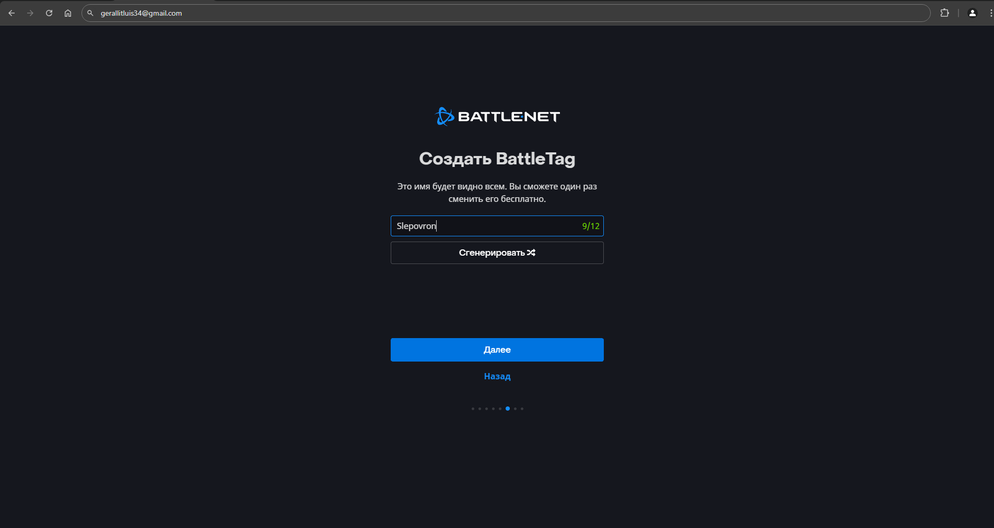The height and width of the screenshot is (528, 994).
Task: Open the extensions puzzle icon
Action: pos(944,13)
